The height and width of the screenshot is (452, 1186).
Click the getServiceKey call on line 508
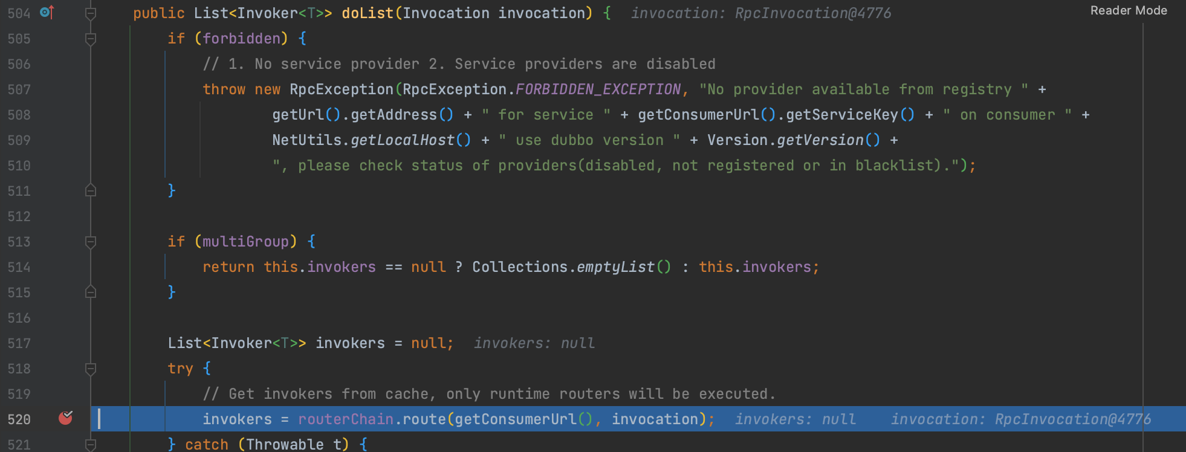[841, 115]
